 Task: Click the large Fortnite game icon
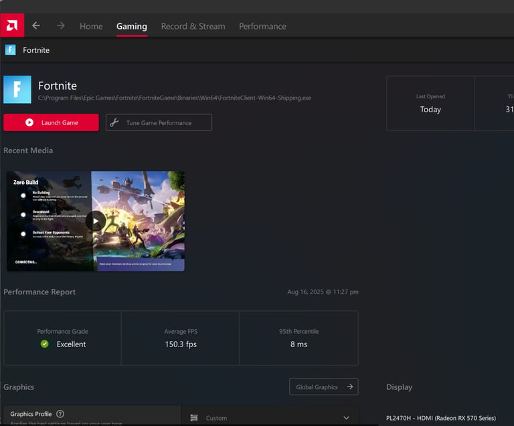click(x=17, y=90)
